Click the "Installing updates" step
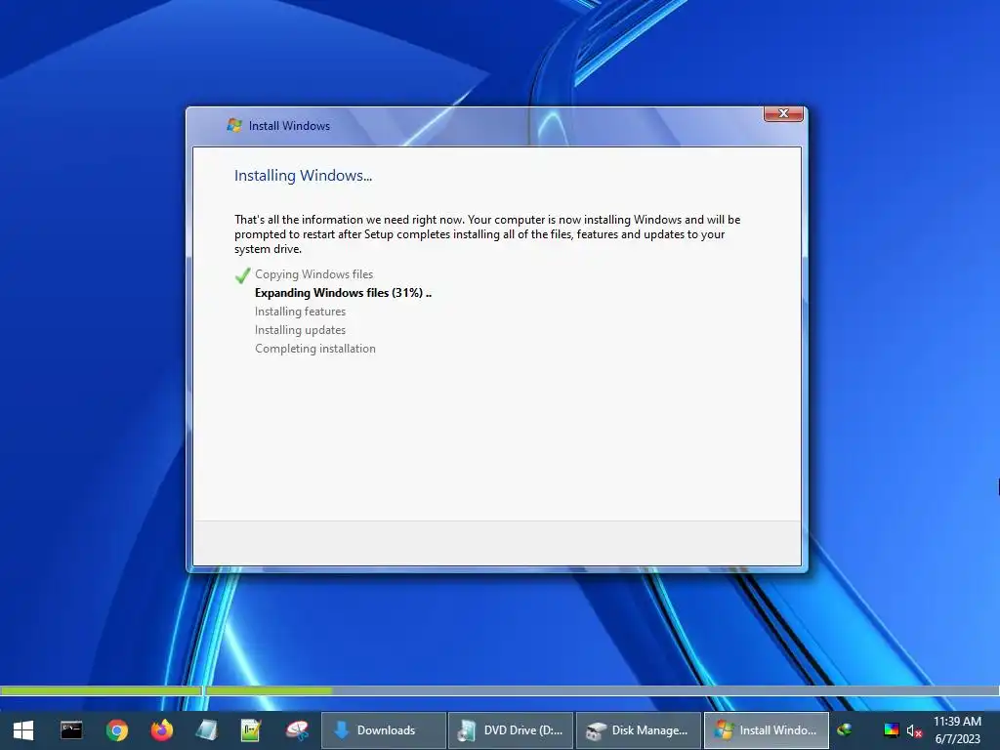This screenshot has width=1000, height=750. [x=300, y=330]
